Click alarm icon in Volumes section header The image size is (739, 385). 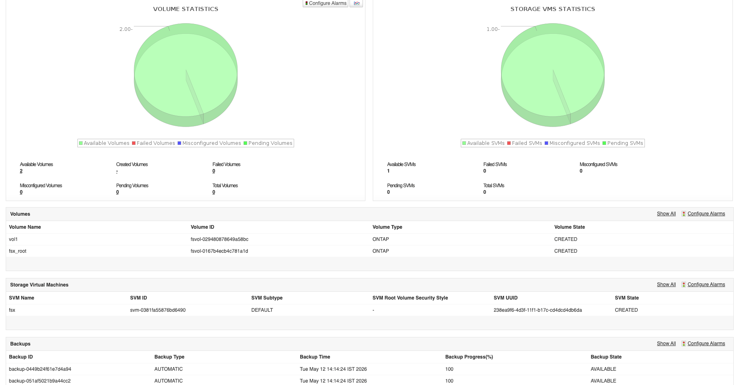click(684, 214)
